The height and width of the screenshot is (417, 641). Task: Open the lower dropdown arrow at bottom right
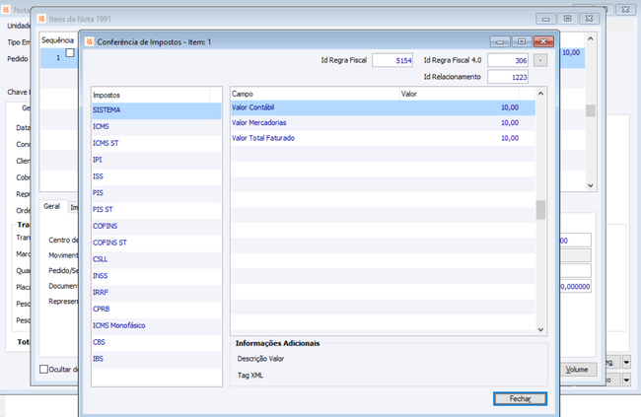tap(626, 380)
